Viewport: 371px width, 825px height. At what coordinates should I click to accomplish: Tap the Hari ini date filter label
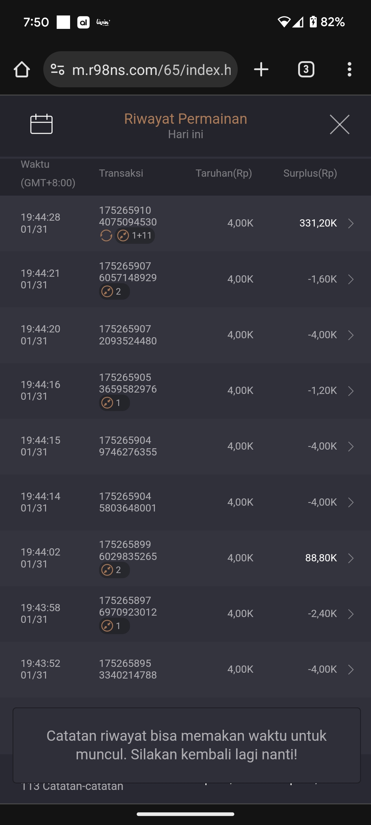pyautogui.click(x=185, y=134)
